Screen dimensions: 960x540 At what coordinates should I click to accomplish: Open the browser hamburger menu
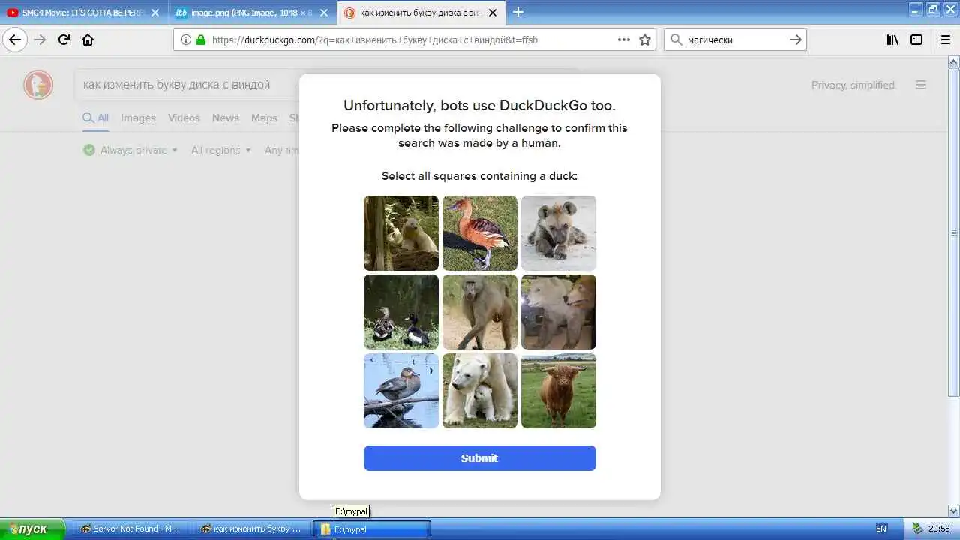[946, 40]
